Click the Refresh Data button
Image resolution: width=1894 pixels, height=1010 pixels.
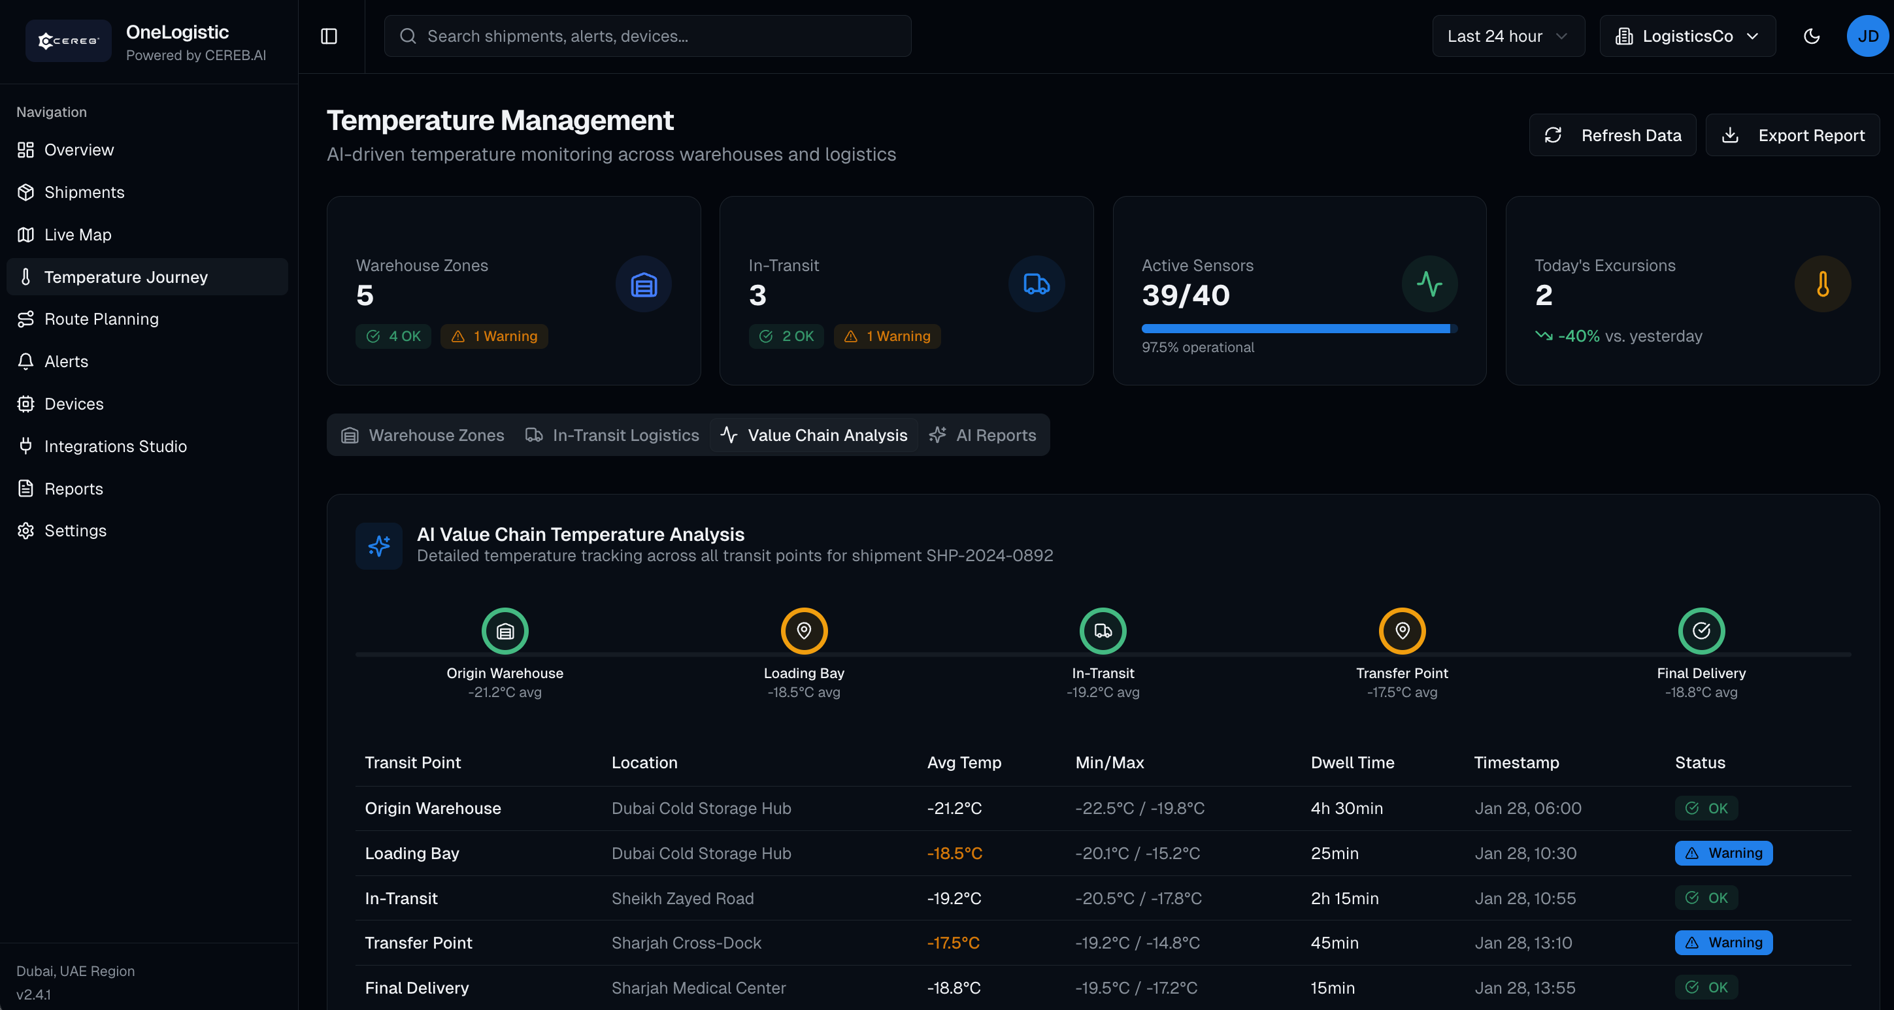pos(1612,135)
